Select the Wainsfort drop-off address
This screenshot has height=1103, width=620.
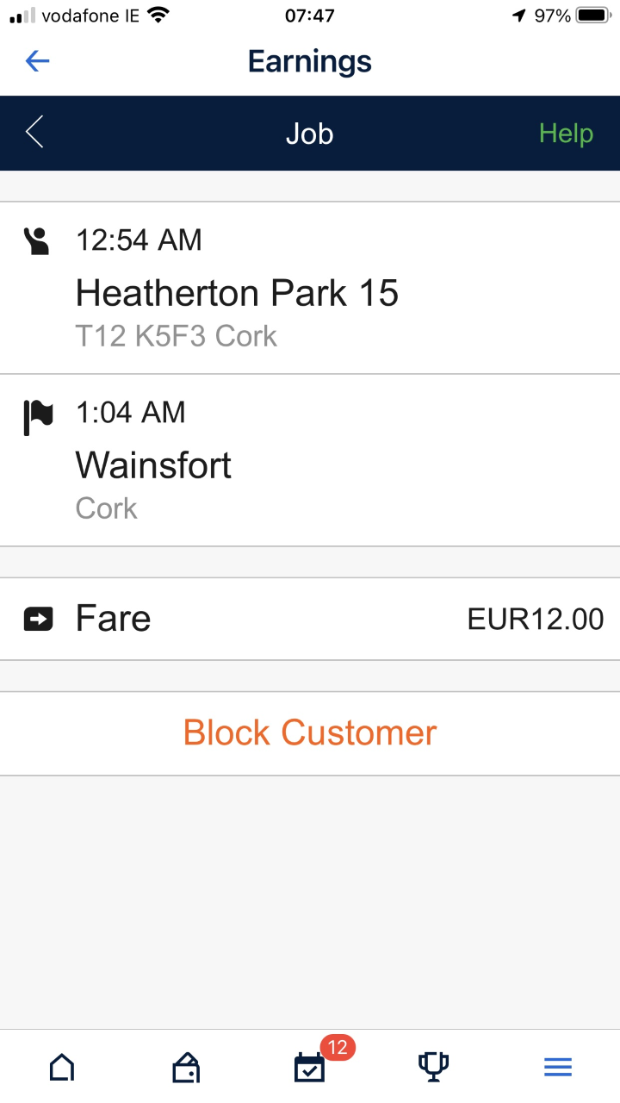pyautogui.click(x=153, y=466)
